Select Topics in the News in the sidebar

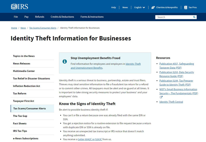click(32, 56)
